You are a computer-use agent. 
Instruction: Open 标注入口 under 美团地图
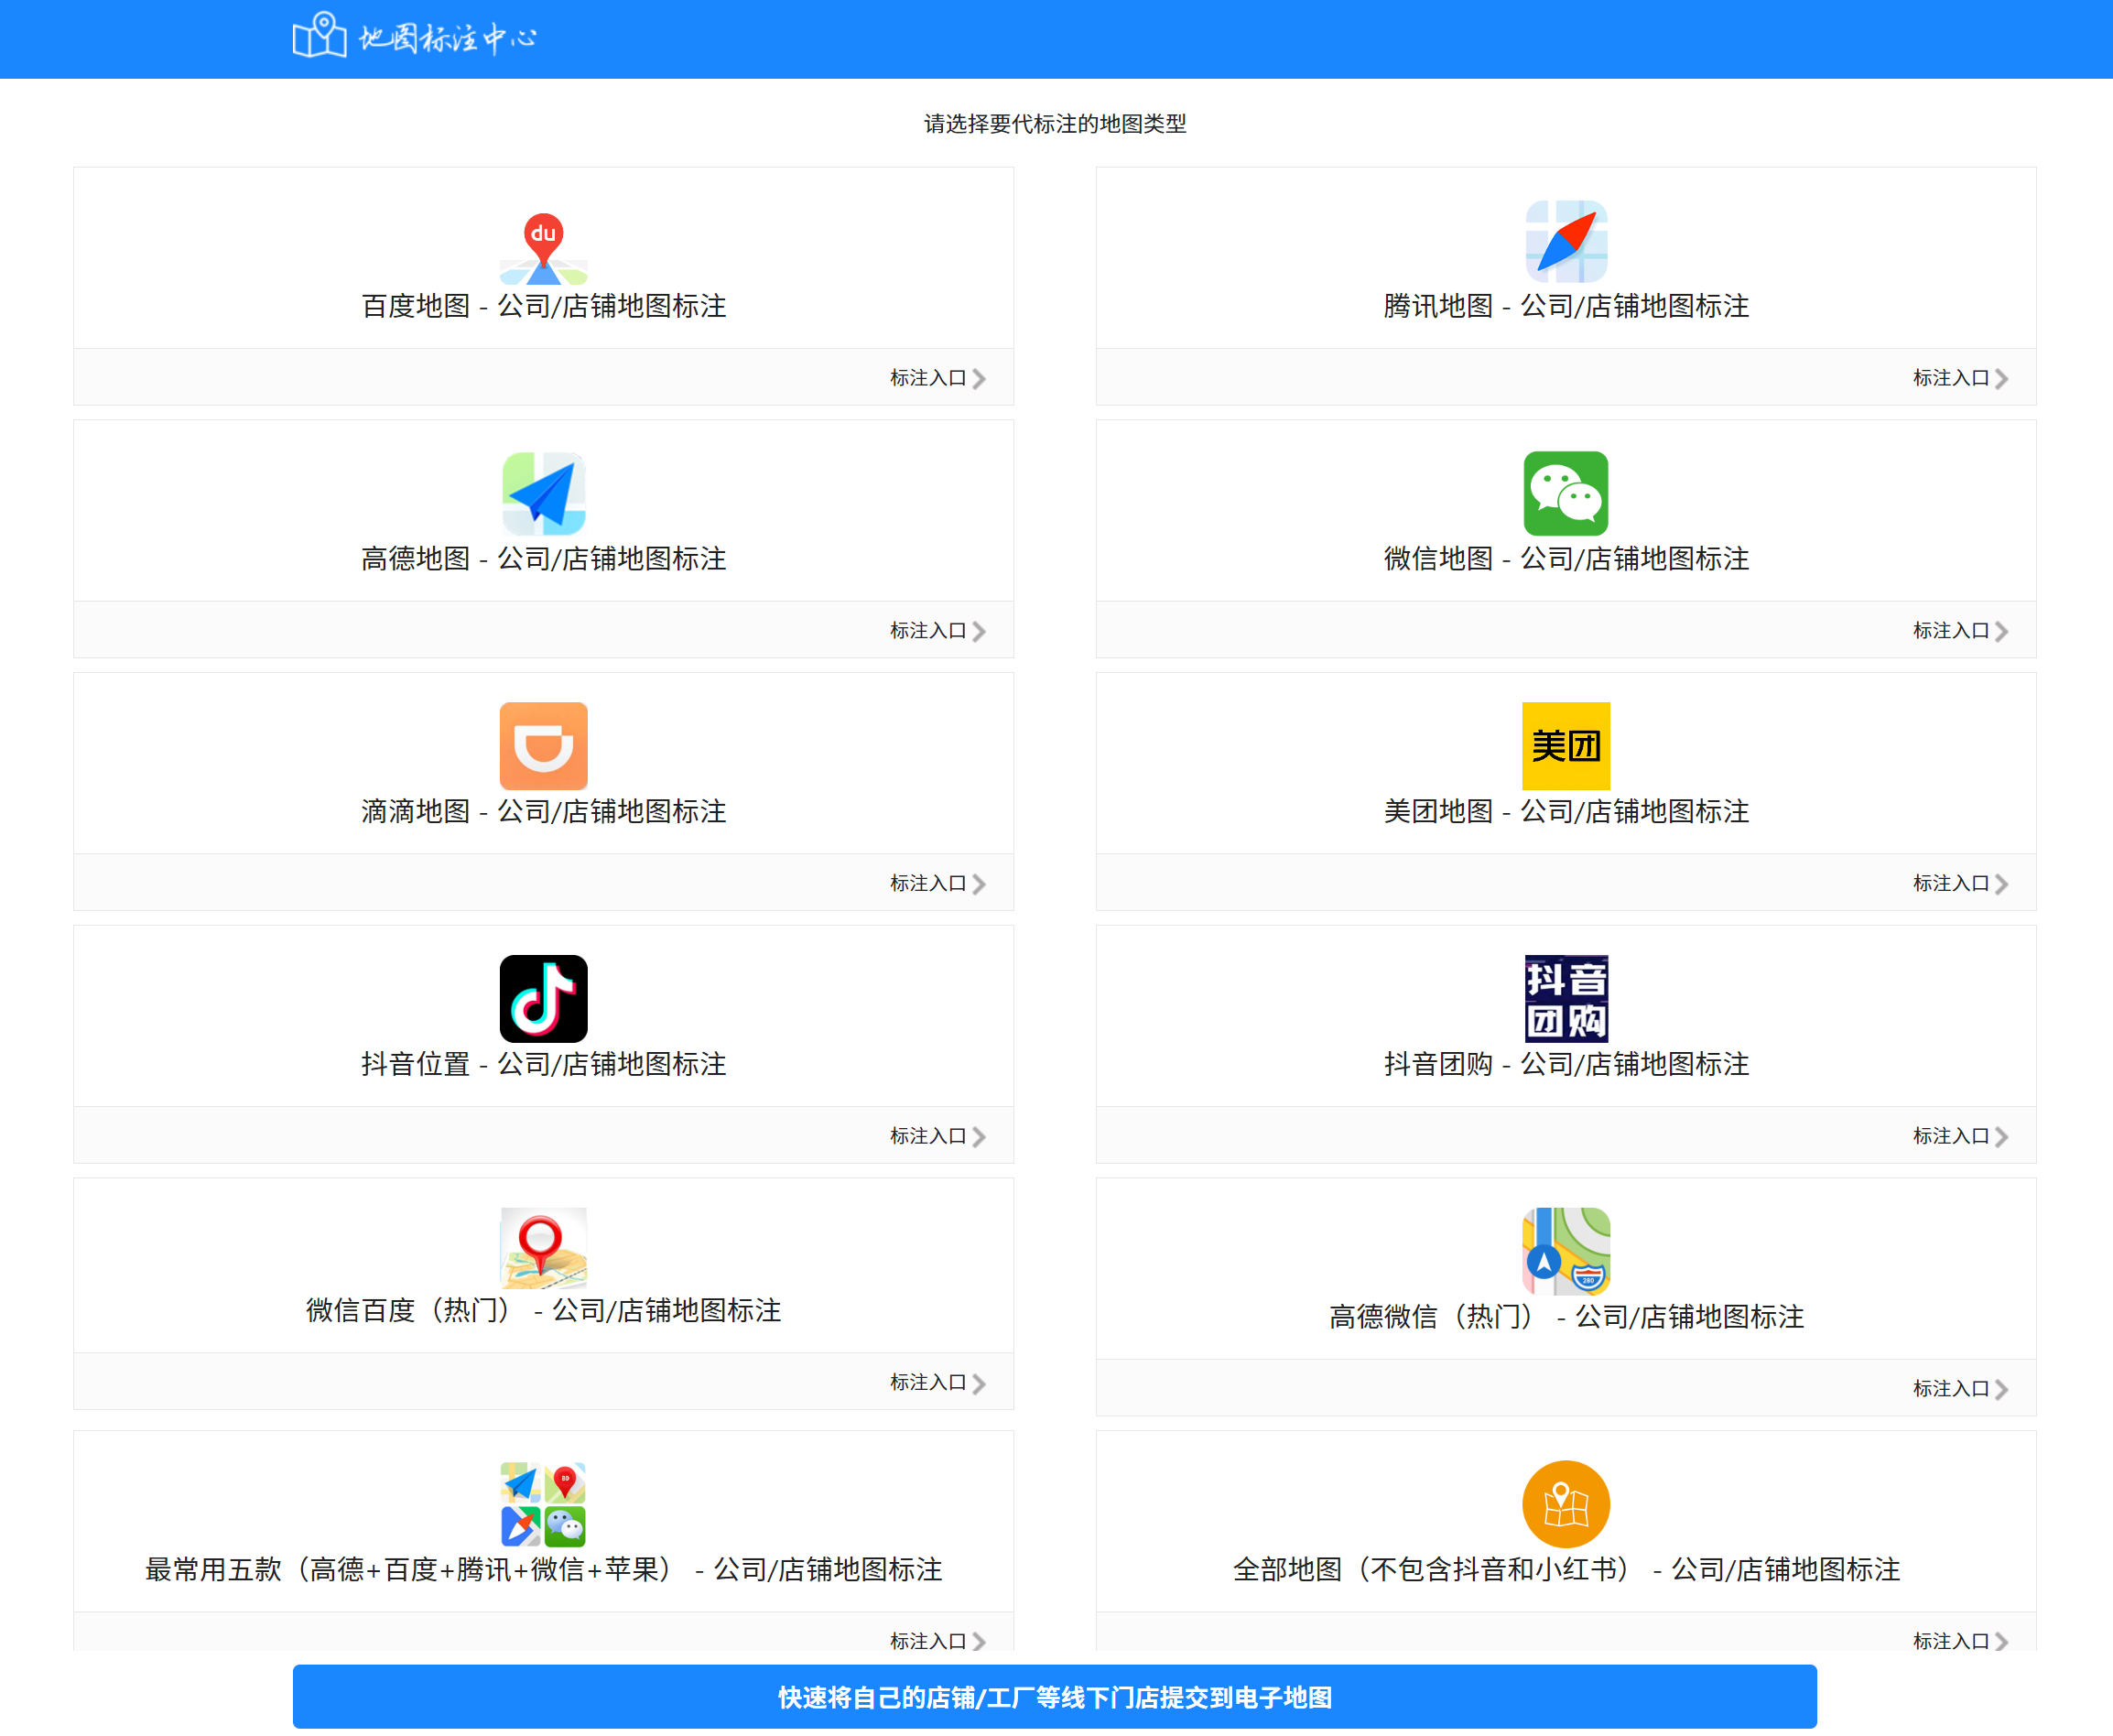1960,884
